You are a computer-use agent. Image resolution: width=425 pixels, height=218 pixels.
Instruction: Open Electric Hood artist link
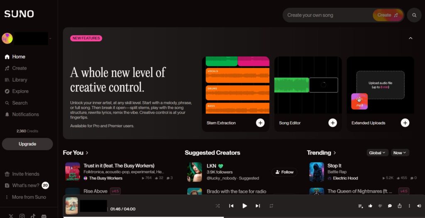[x=345, y=178]
